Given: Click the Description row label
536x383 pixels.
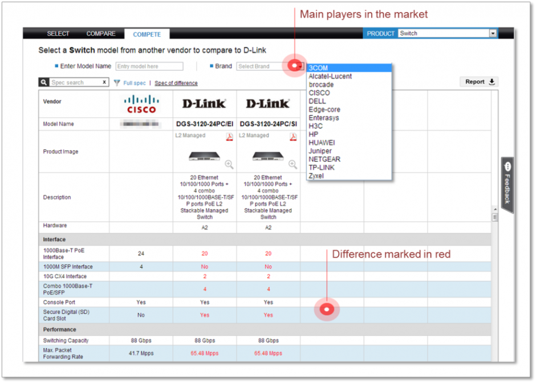Looking at the screenshot, I should 57,197.
